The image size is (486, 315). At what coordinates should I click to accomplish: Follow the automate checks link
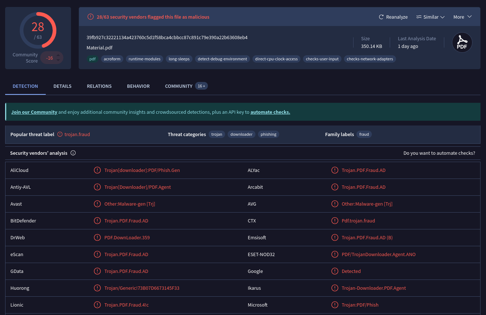coord(270,112)
